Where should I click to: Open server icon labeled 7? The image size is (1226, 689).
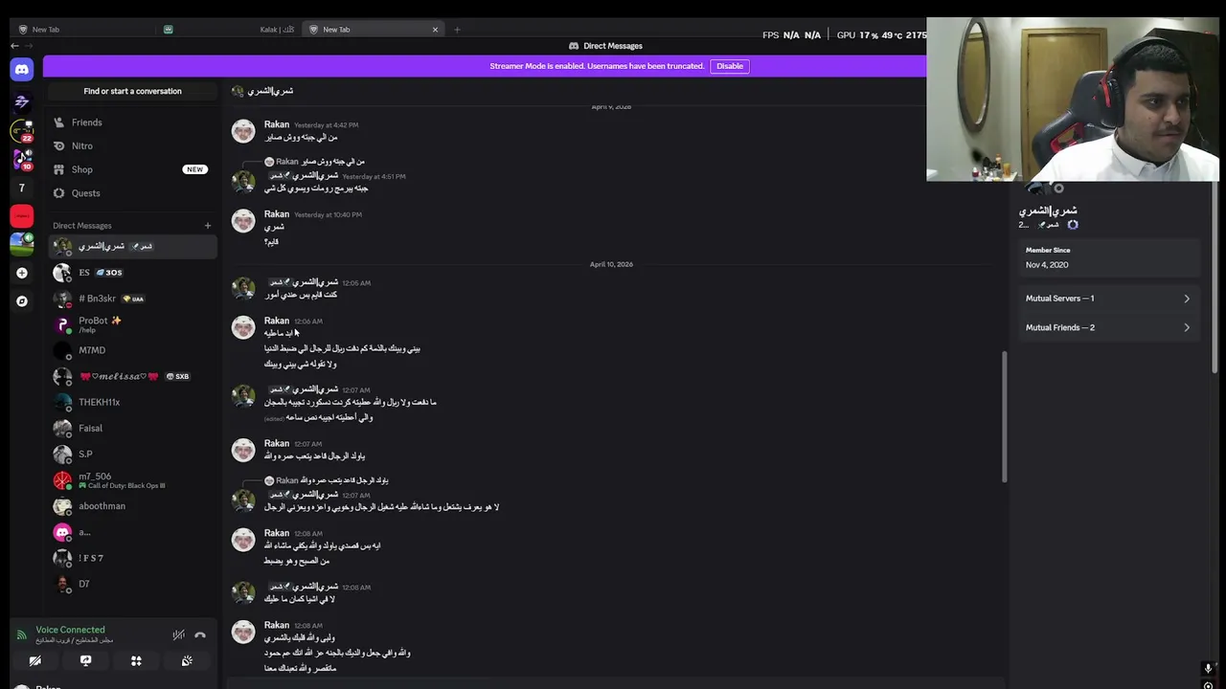22,188
